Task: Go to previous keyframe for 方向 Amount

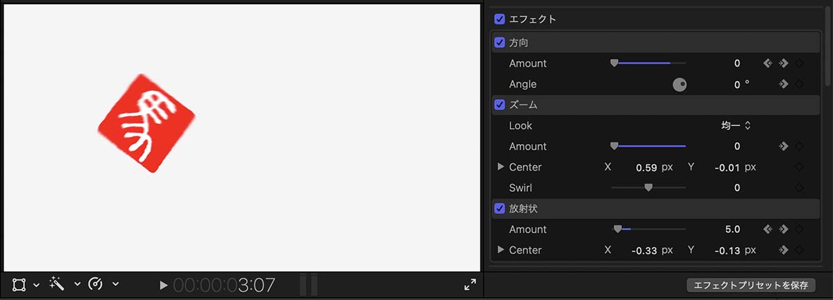Action: tap(768, 63)
